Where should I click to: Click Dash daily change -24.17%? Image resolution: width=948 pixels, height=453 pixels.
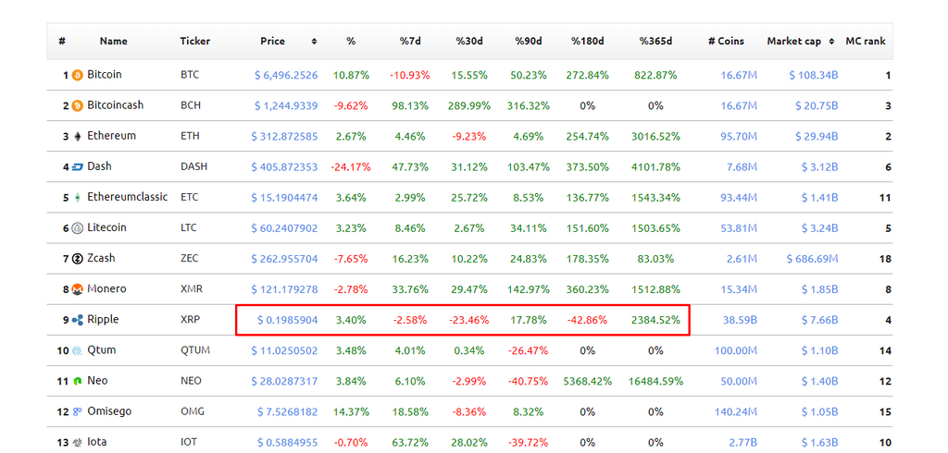pyautogui.click(x=351, y=167)
